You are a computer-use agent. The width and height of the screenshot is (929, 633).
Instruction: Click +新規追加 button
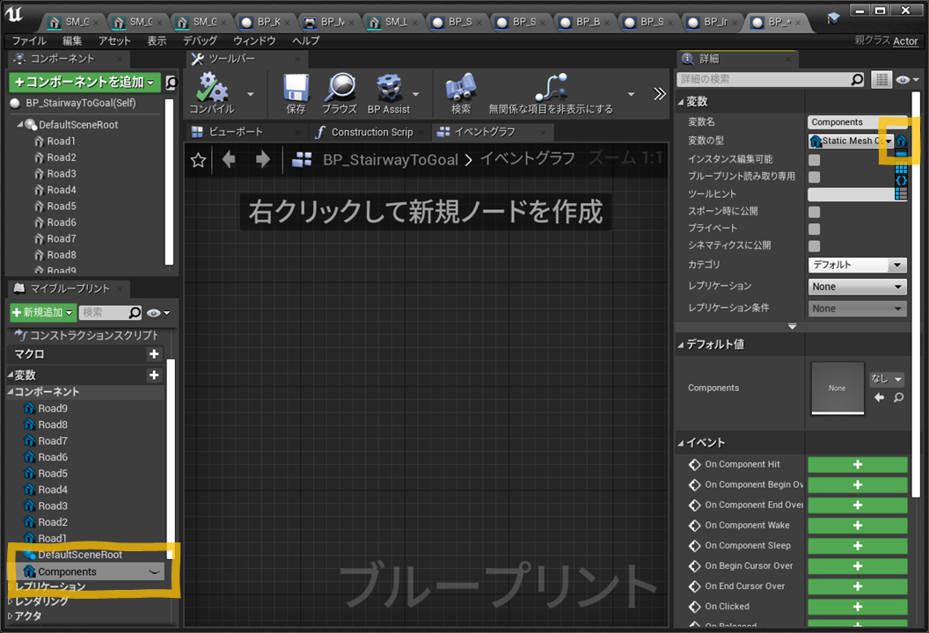pyautogui.click(x=42, y=312)
